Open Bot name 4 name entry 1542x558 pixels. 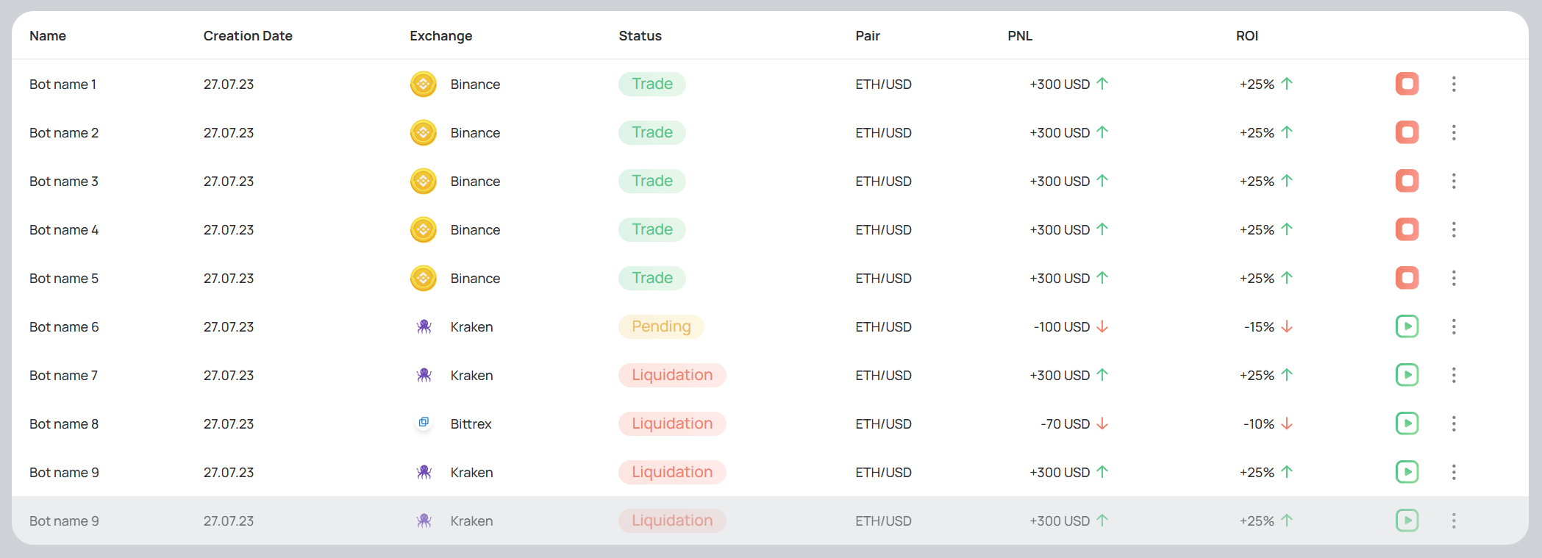coord(64,230)
